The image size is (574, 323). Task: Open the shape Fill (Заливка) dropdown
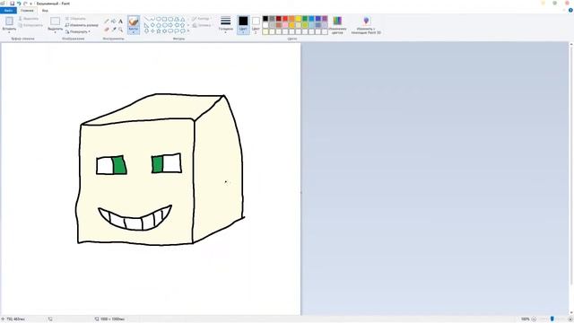click(x=202, y=25)
